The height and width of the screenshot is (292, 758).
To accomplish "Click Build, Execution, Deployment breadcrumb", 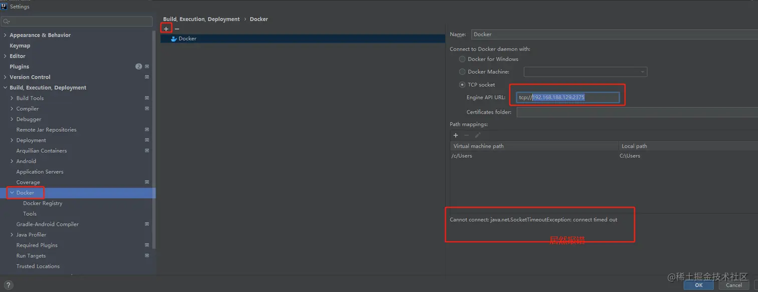I will coord(202,19).
